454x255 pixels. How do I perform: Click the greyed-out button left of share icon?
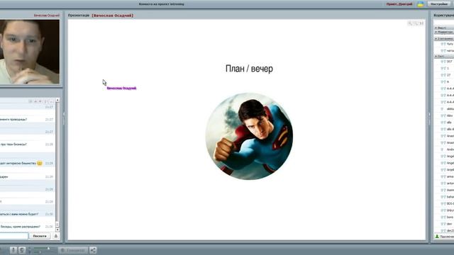point(73,250)
